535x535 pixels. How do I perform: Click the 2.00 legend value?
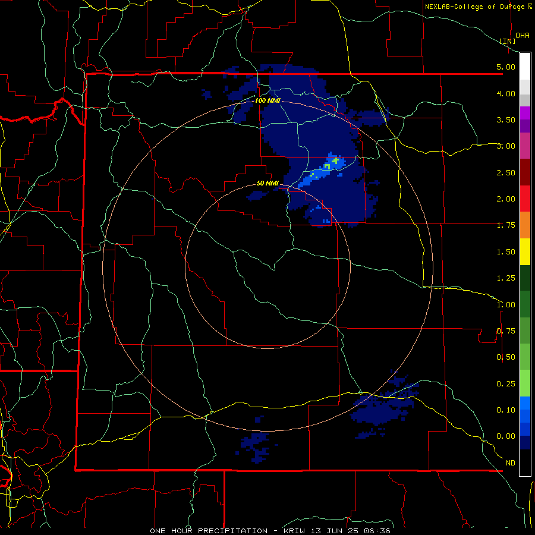(x=506, y=199)
